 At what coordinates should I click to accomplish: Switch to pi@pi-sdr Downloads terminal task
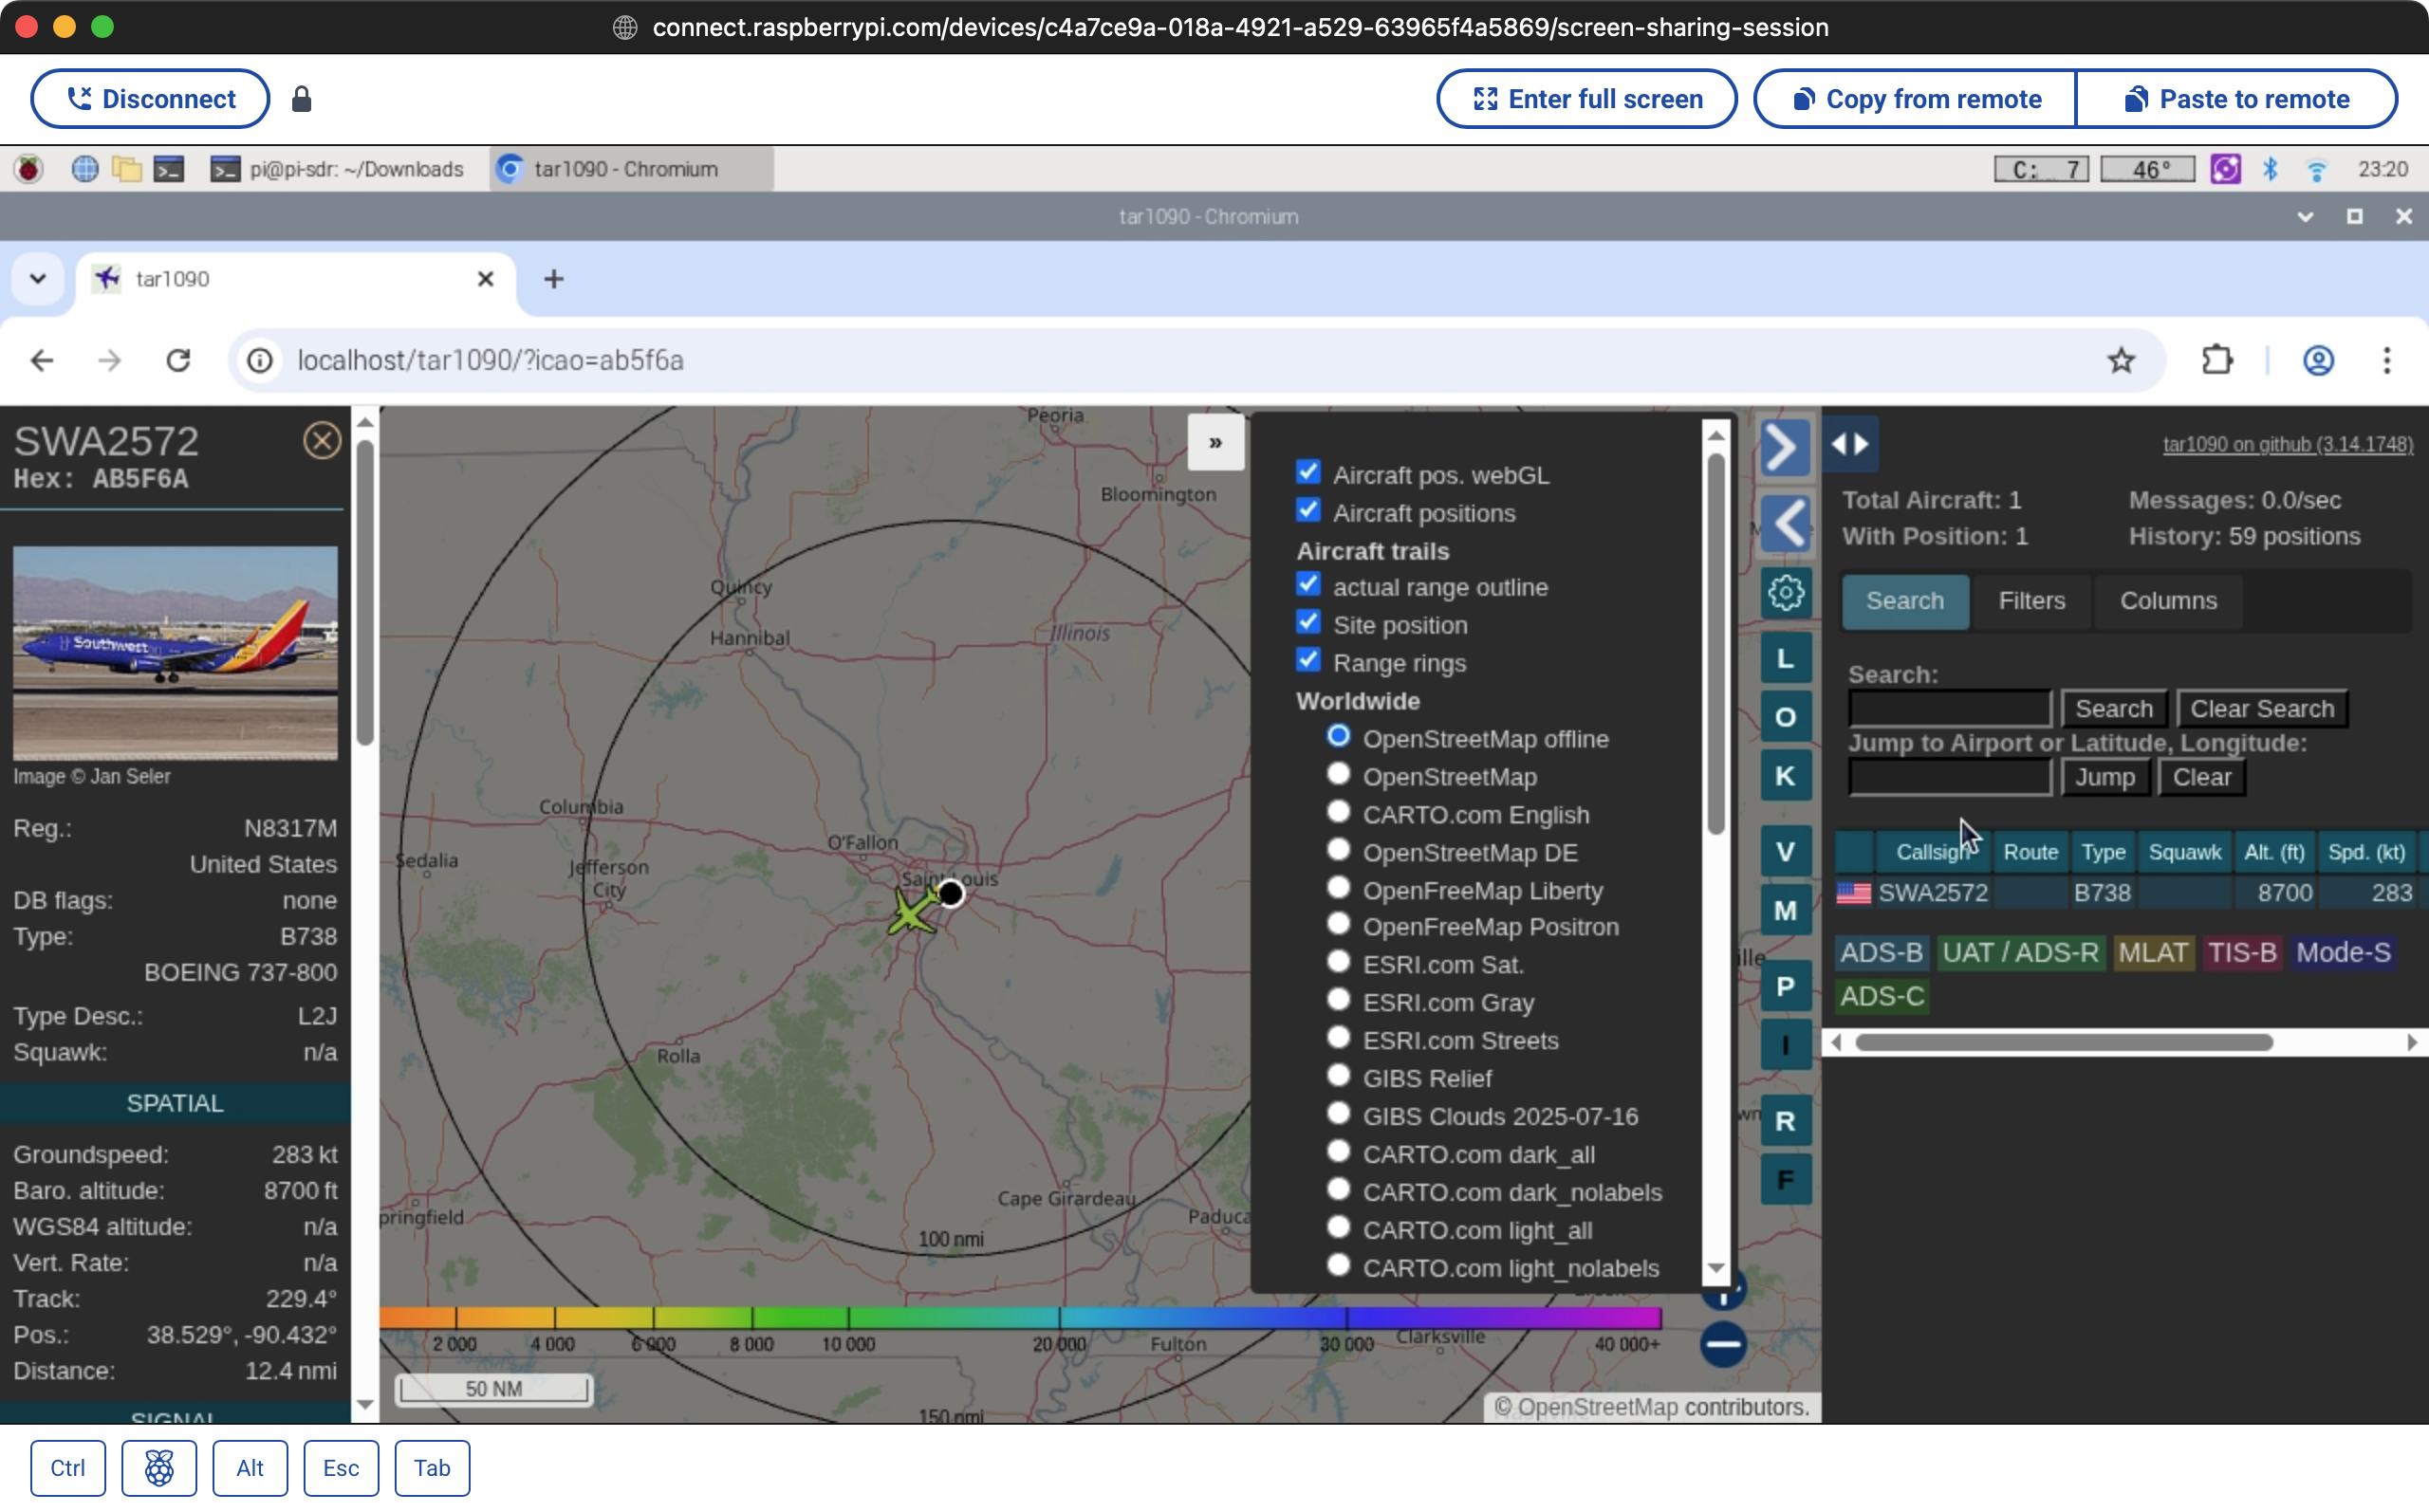pos(339,169)
